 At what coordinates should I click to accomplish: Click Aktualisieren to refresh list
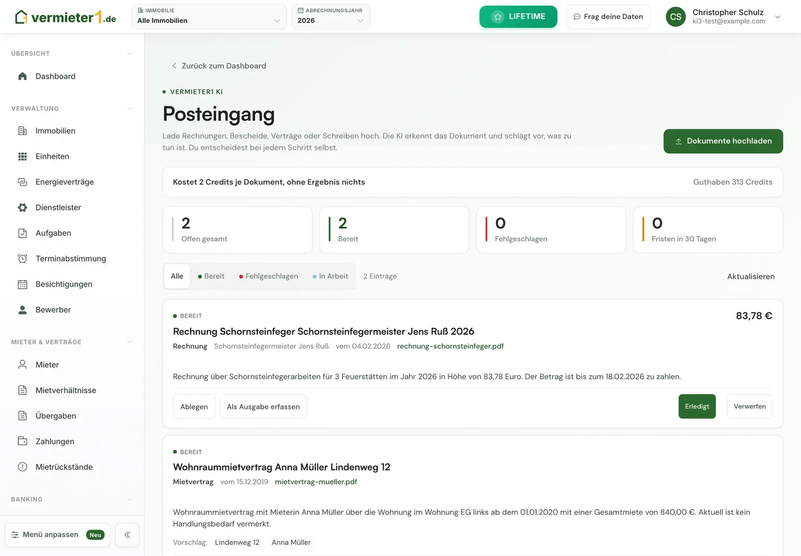click(x=751, y=277)
